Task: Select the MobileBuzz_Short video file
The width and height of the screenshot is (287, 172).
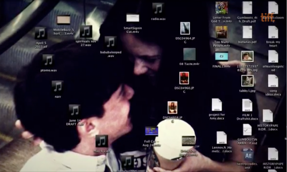Action: [63, 20]
